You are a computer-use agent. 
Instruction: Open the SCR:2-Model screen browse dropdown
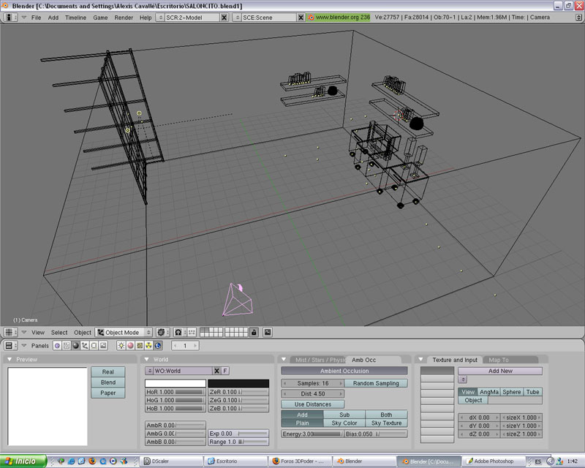(x=160, y=17)
